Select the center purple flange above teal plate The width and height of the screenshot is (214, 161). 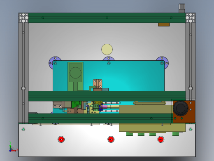(109, 59)
